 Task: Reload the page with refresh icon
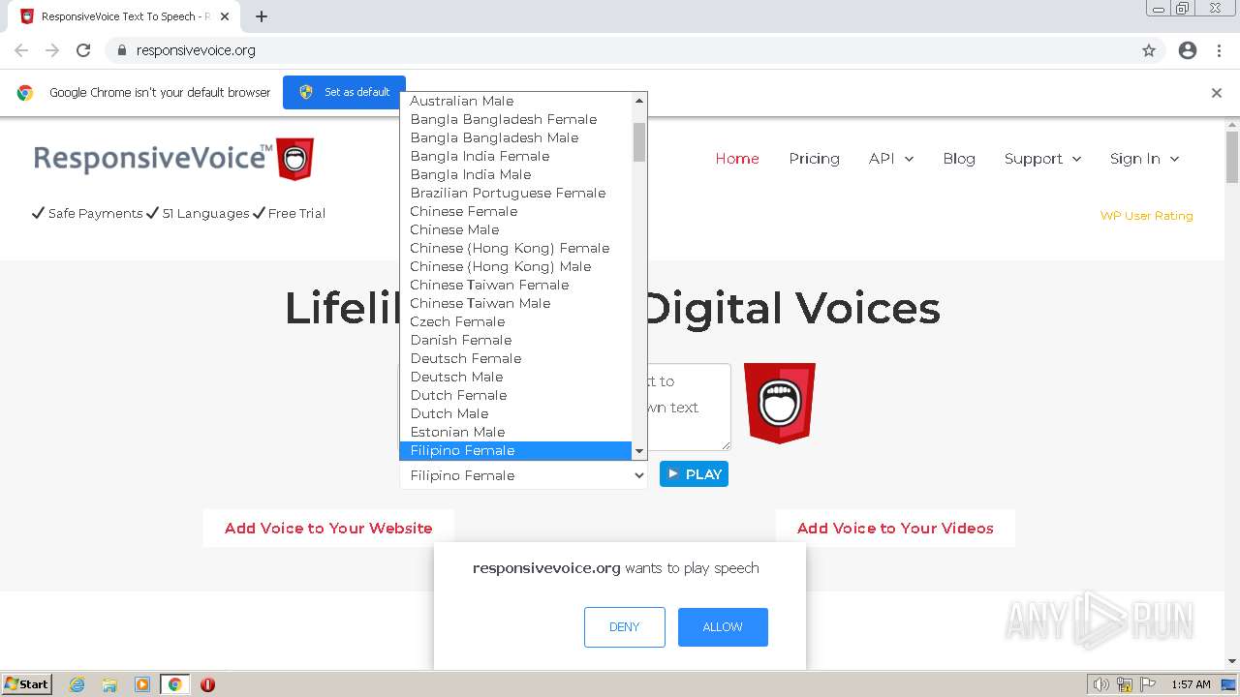tap(83, 50)
